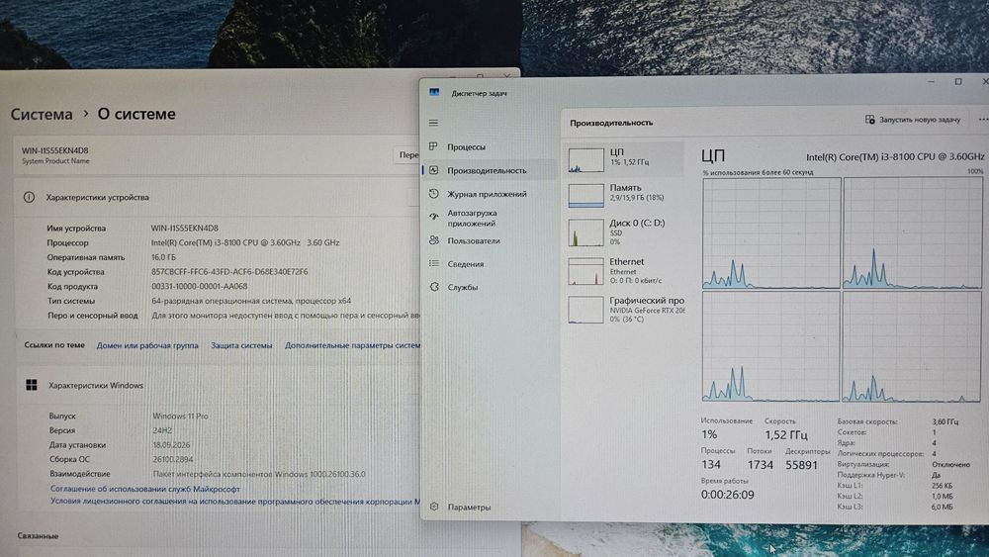
Task: Click the info icon beside Device specifications
Action: coord(29,198)
